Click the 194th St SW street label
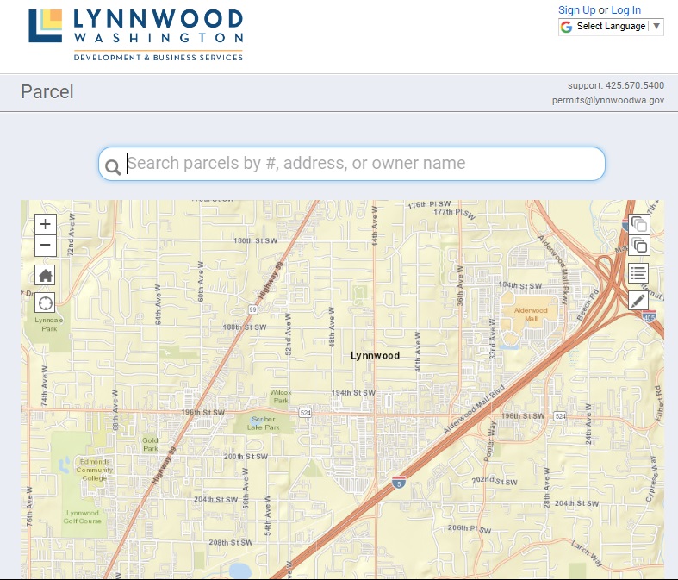 click(353, 393)
